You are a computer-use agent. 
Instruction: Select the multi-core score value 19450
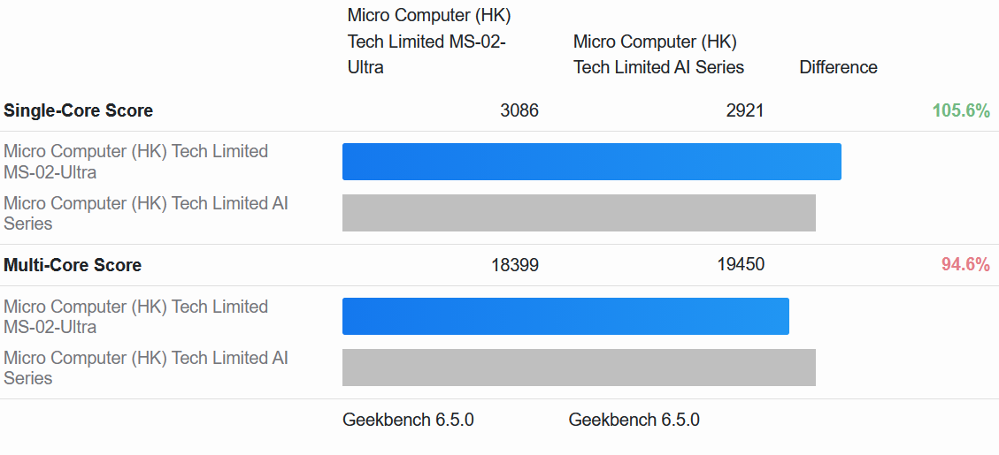[x=741, y=265]
